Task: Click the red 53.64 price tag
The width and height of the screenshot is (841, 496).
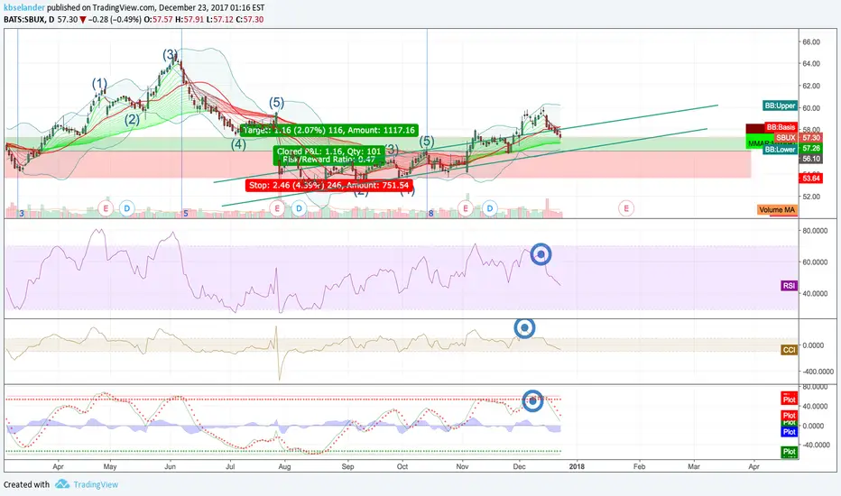Action: tap(810, 178)
